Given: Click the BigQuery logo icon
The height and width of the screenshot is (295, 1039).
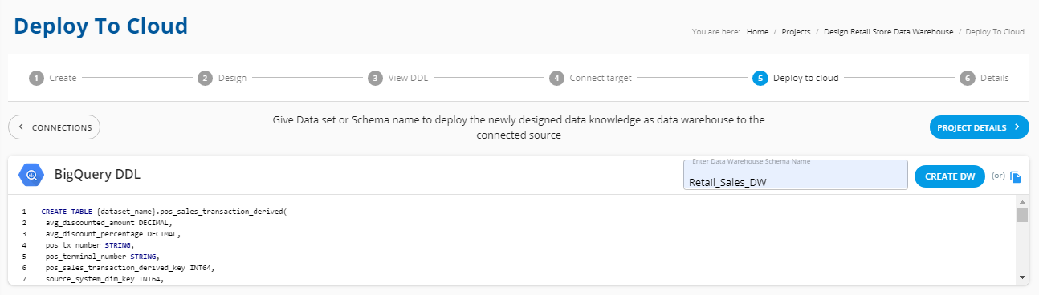Looking at the screenshot, I should (x=32, y=174).
